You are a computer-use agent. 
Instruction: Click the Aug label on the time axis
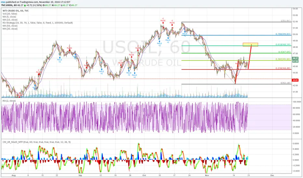click(x=13, y=175)
